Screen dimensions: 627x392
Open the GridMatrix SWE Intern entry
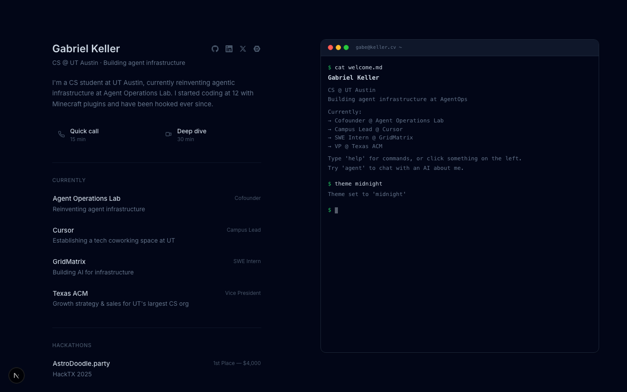point(69,262)
